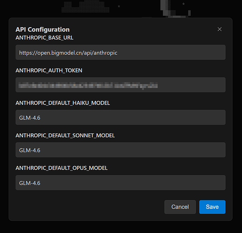Focus the ANTHROPIC_AUTH_TOKEN input field
Viewport: 242px width, 233px height.
click(120, 85)
